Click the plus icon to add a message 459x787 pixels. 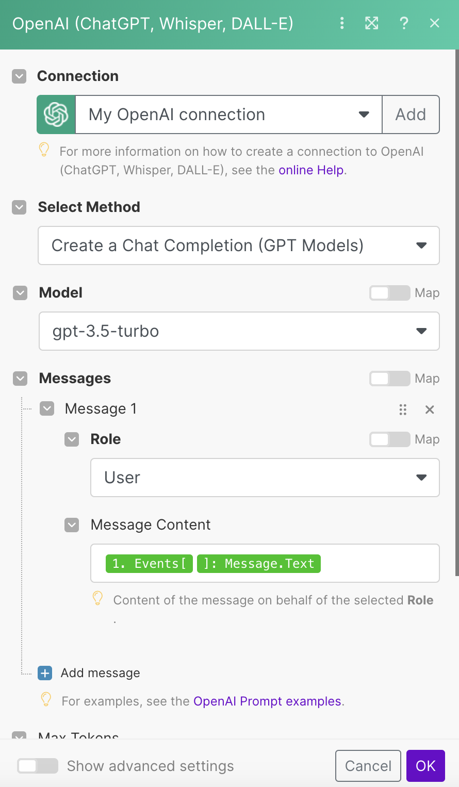tap(45, 673)
